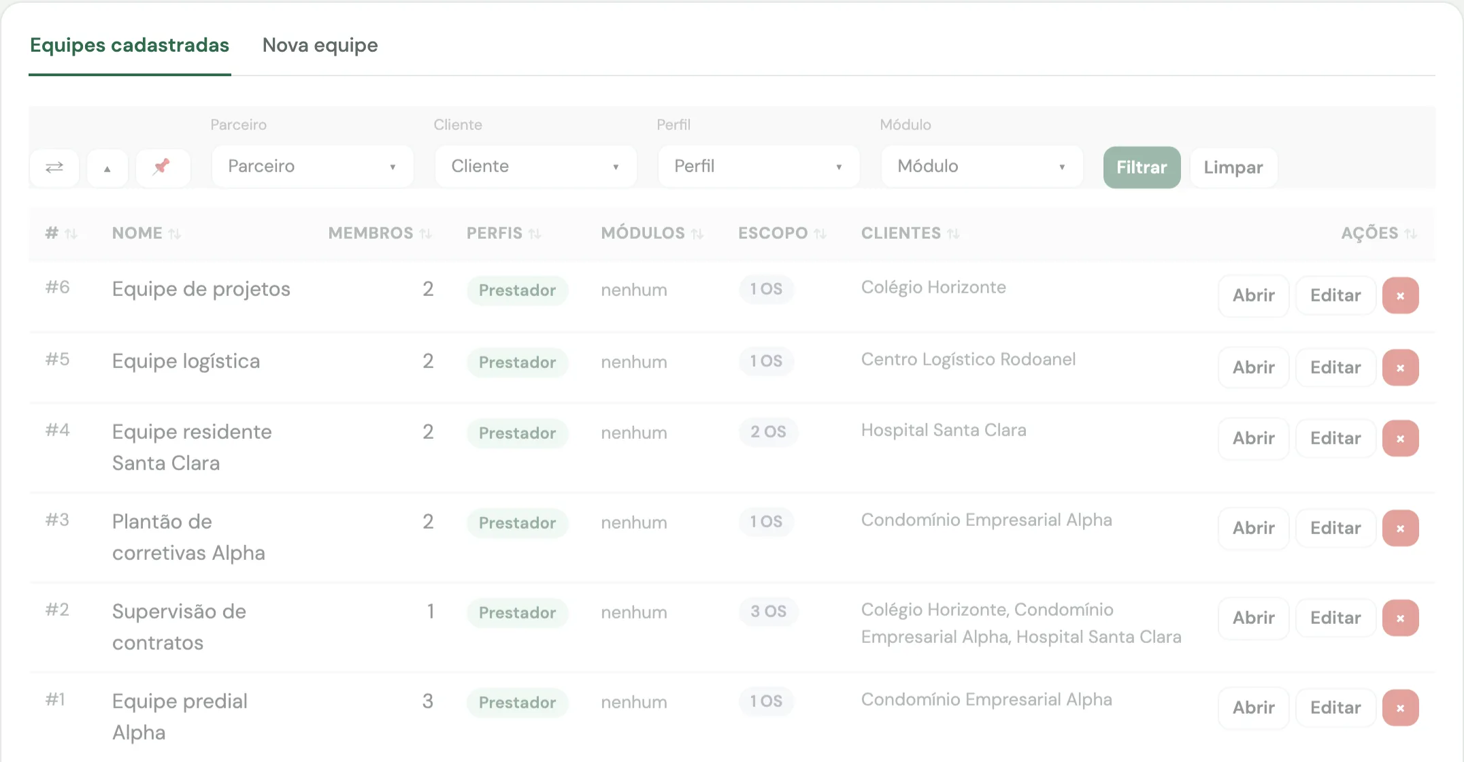Image resolution: width=1464 pixels, height=762 pixels.
Task: Expand the Módulo dropdown
Action: 982,167
